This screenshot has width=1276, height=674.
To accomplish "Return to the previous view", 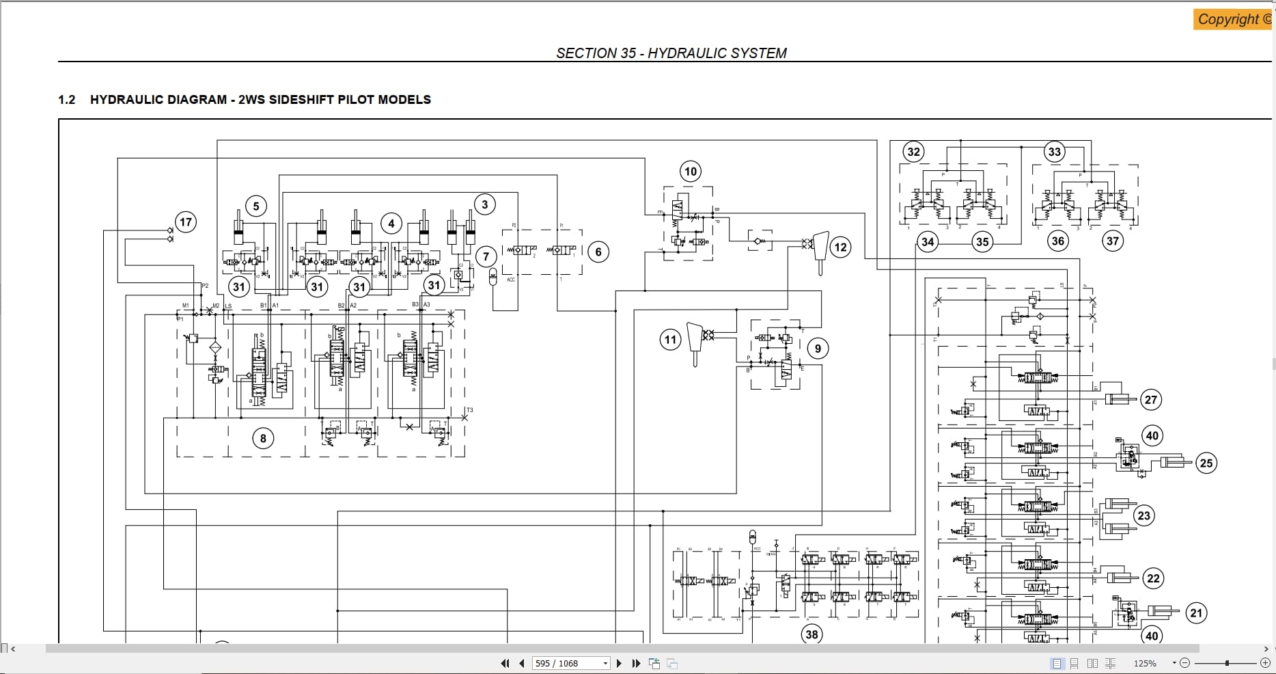I will pyautogui.click(x=654, y=663).
